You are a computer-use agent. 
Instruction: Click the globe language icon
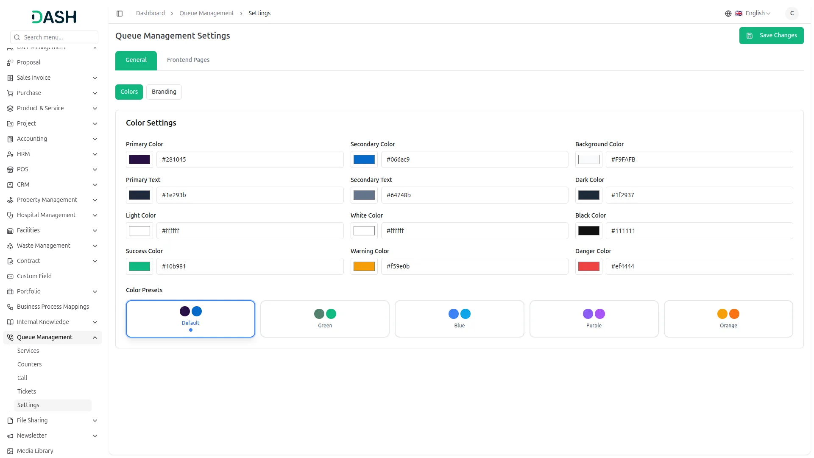pyautogui.click(x=728, y=14)
